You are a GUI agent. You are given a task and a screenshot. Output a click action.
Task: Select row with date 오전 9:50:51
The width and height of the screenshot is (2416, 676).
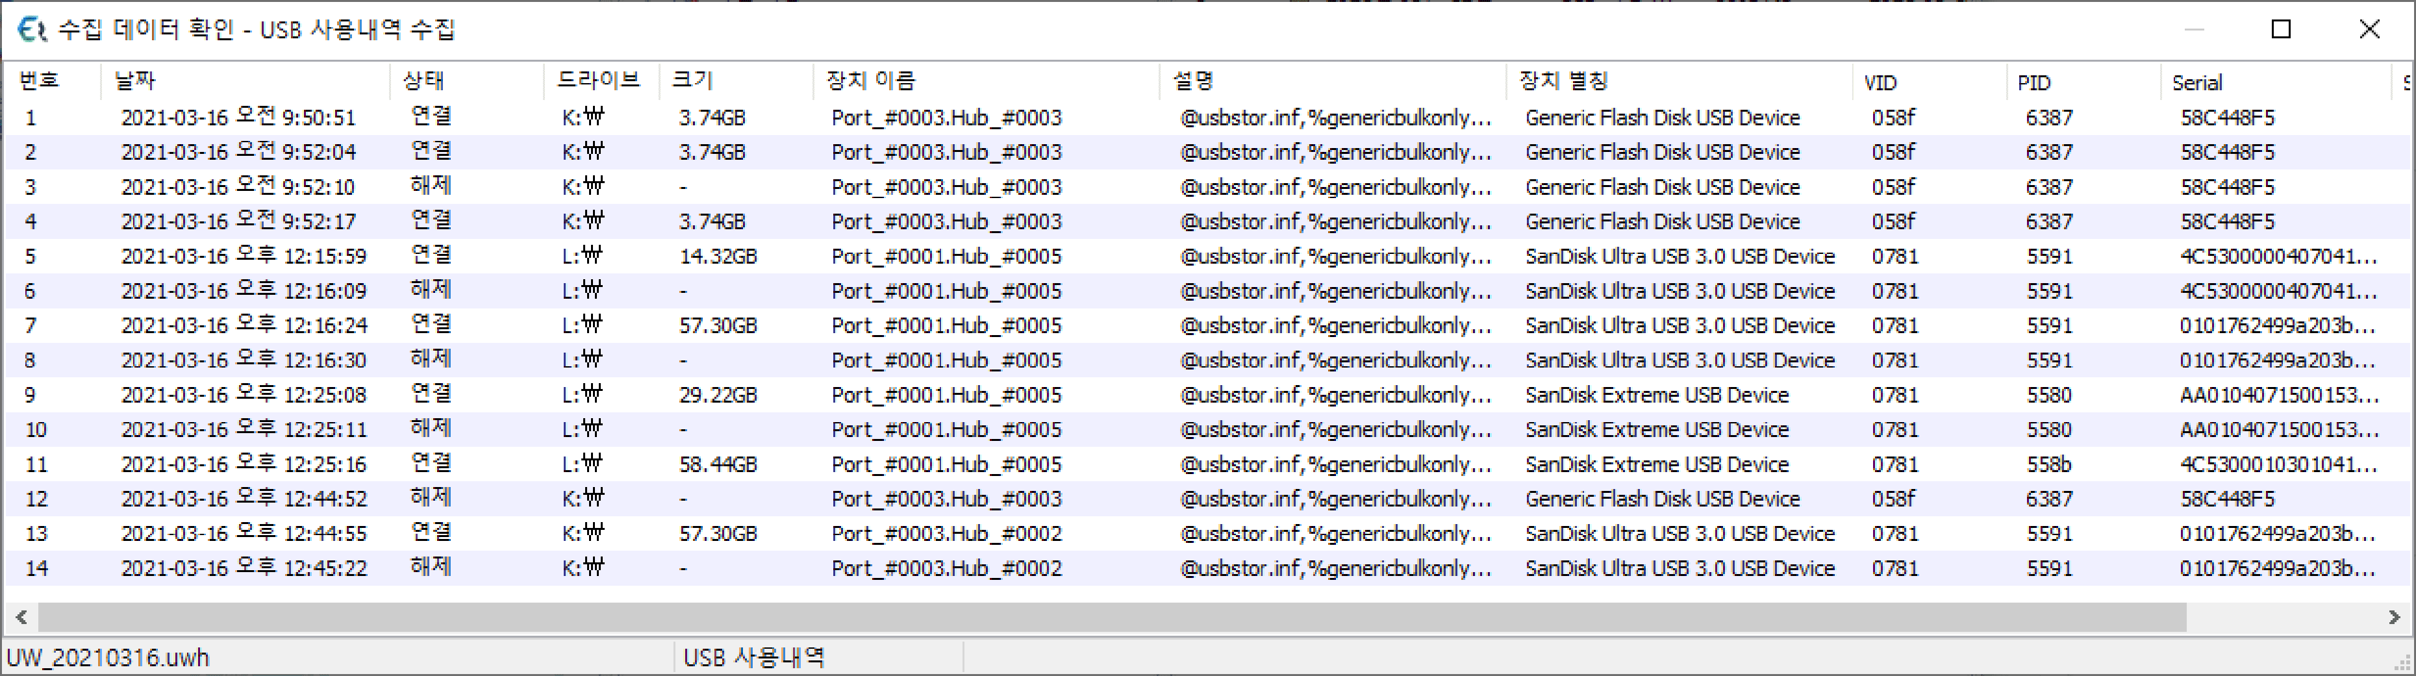(x=1207, y=117)
